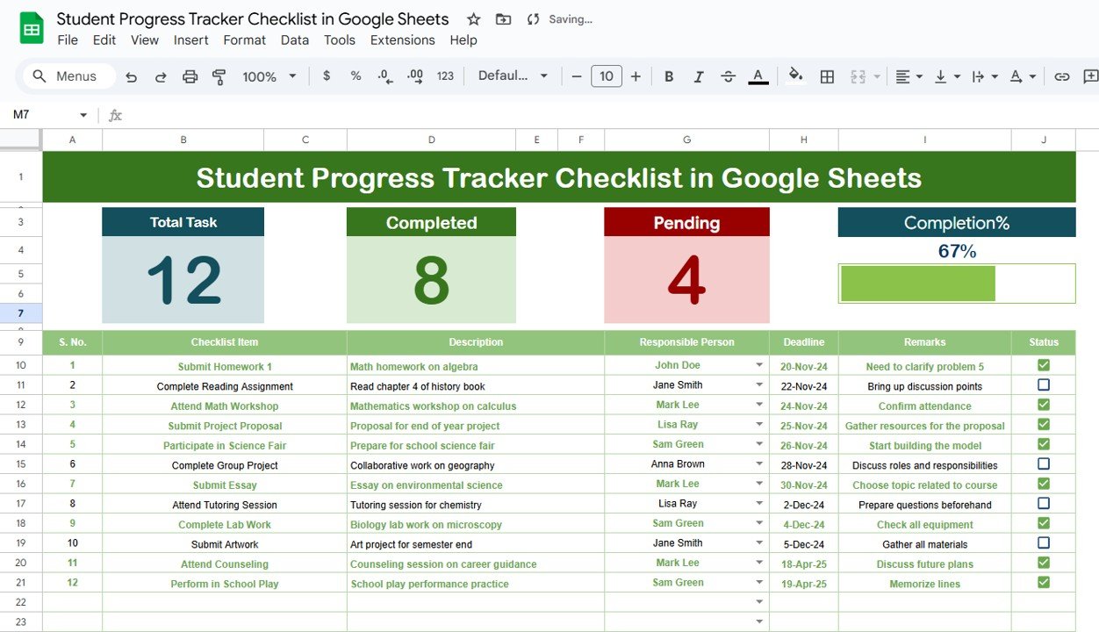Open the View menu
This screenshot has width=1099, height=632.
(145, 40)
